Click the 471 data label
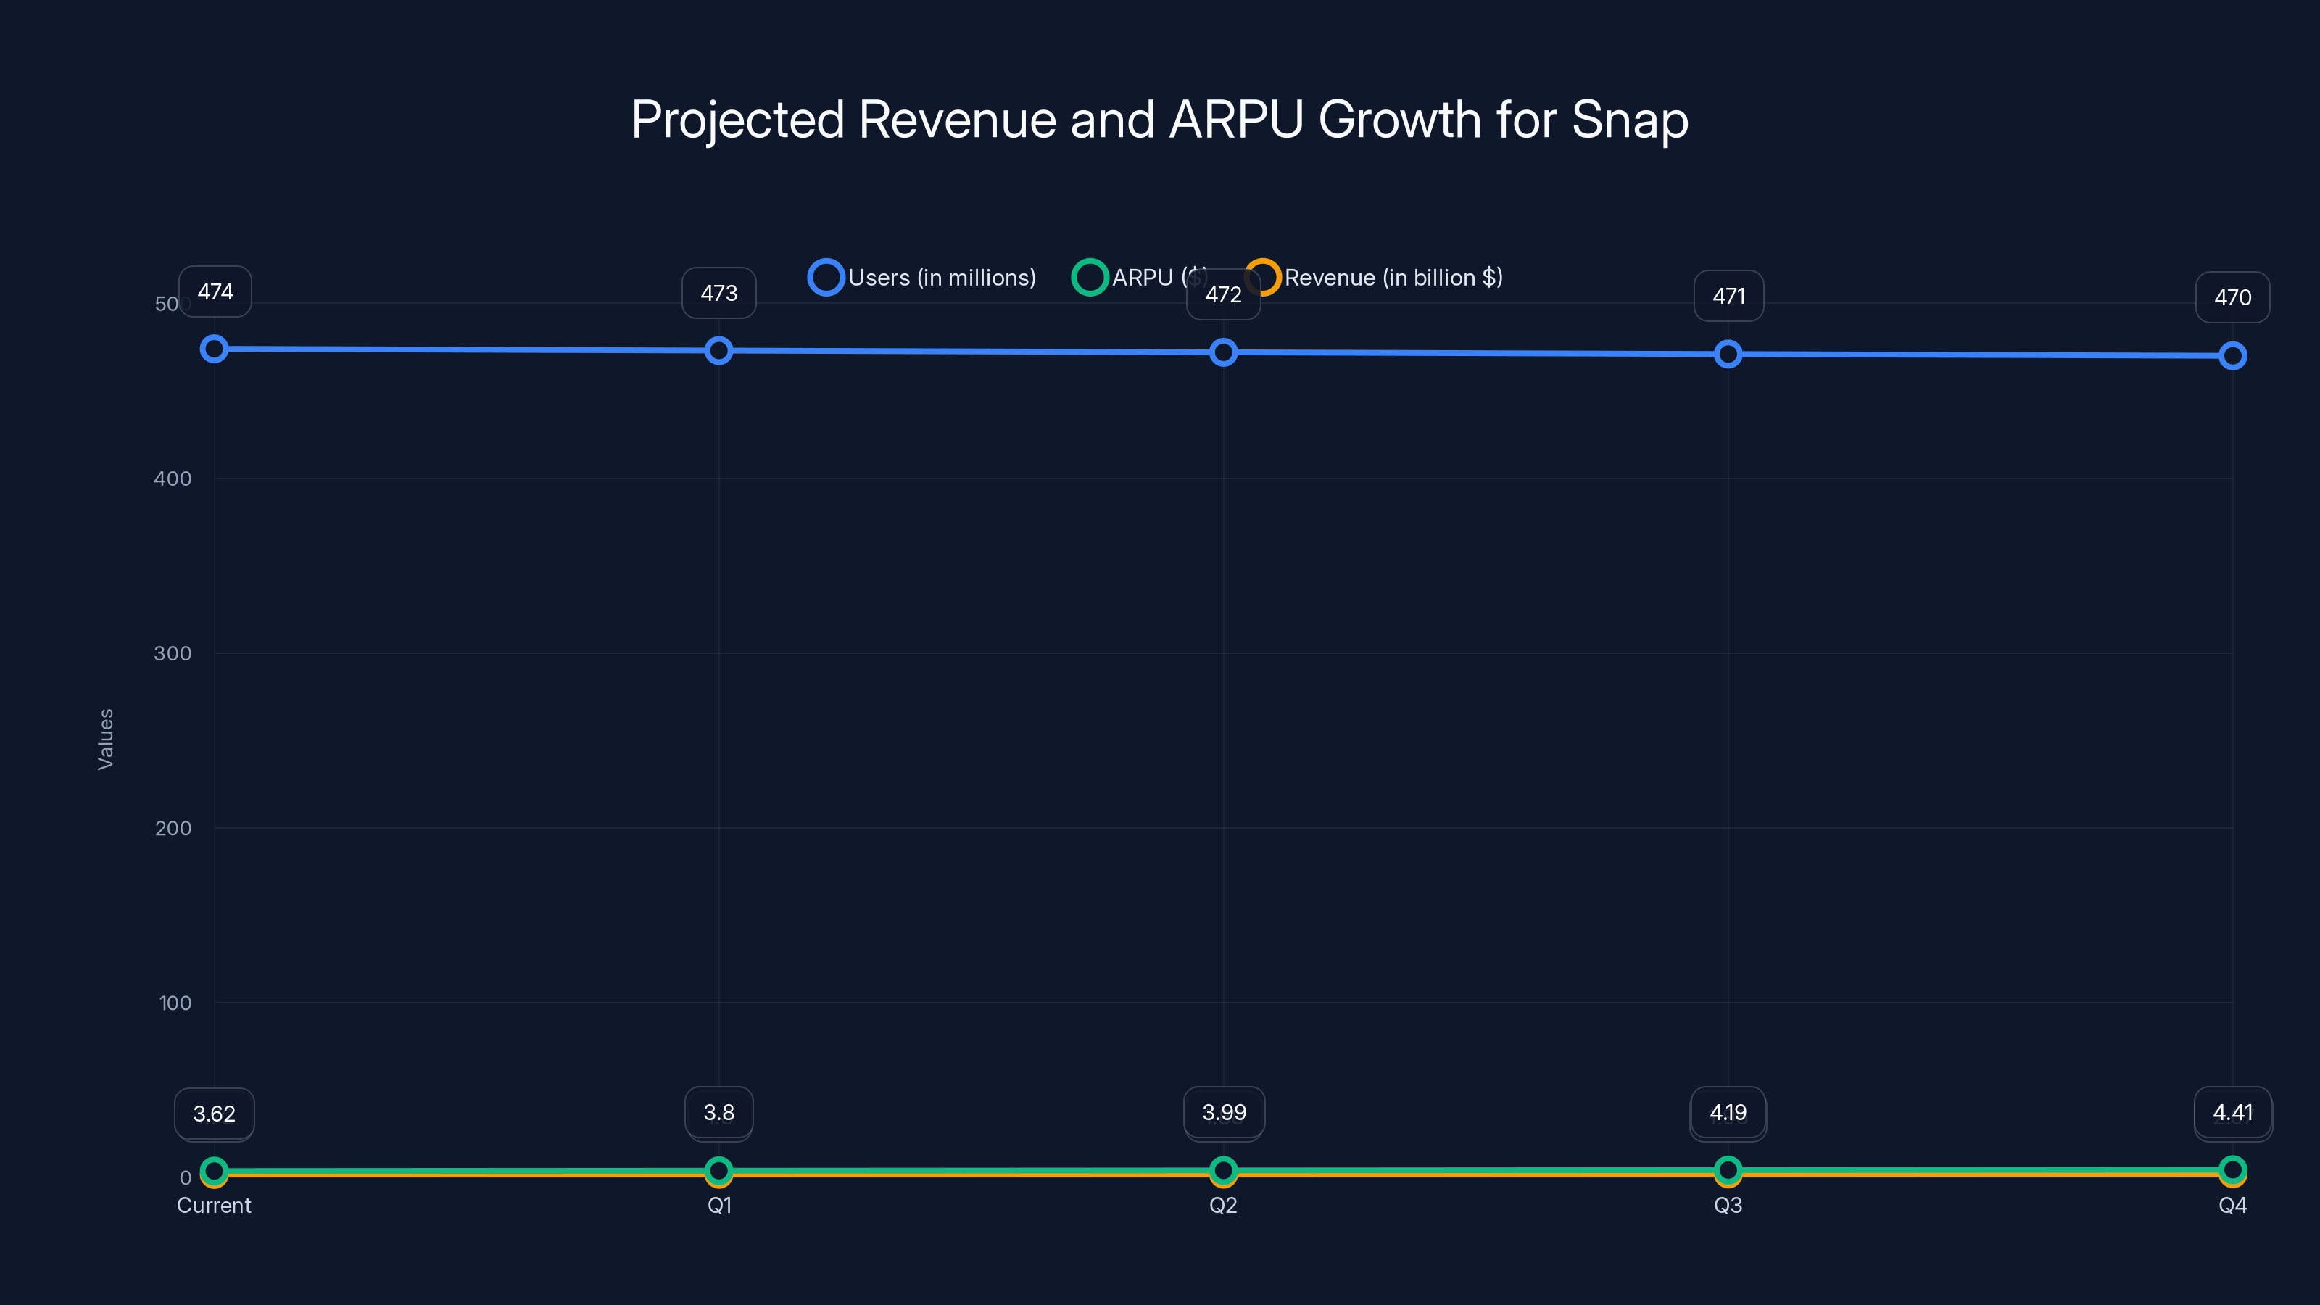 pos(1728,295)
